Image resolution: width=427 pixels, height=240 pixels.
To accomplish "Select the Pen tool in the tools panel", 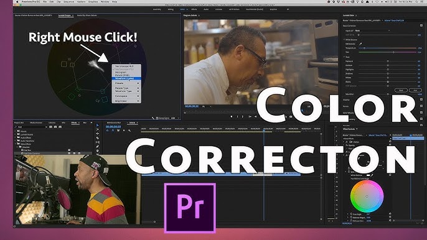I will click(98, 147).
